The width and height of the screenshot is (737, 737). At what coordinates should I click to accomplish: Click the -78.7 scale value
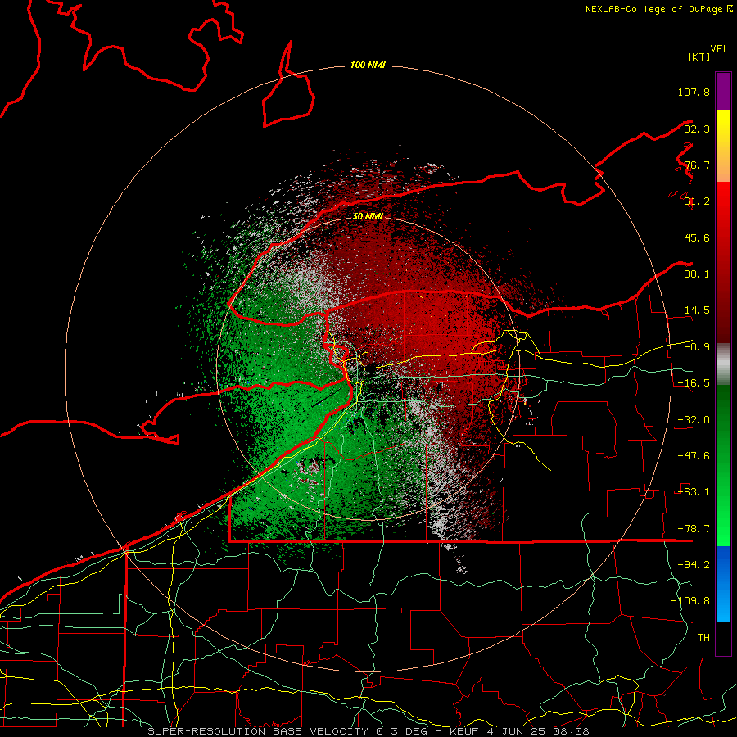point(694,529)
